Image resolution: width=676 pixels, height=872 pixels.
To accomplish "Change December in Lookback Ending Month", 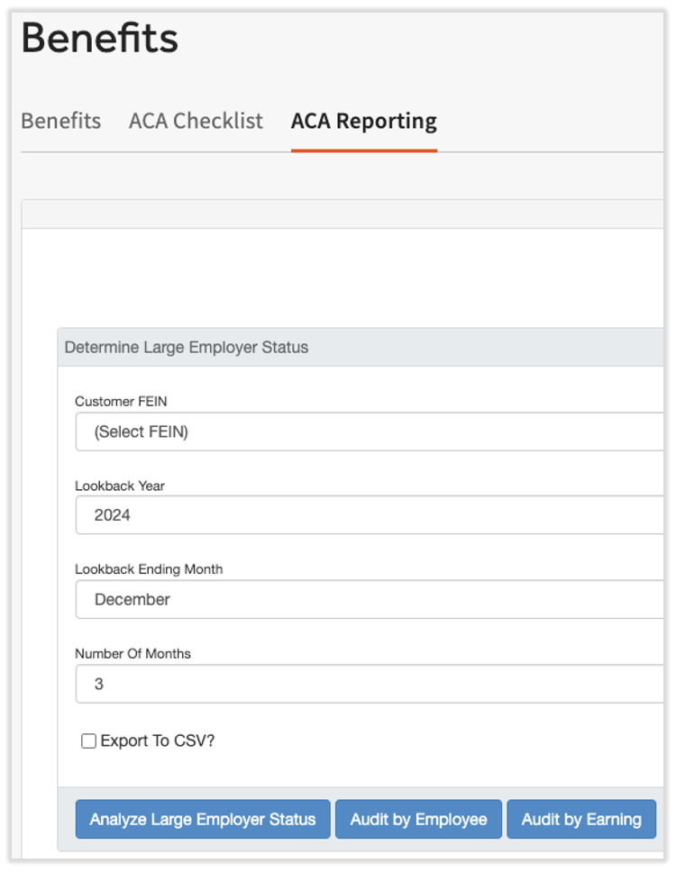I will tap(361, 599).
